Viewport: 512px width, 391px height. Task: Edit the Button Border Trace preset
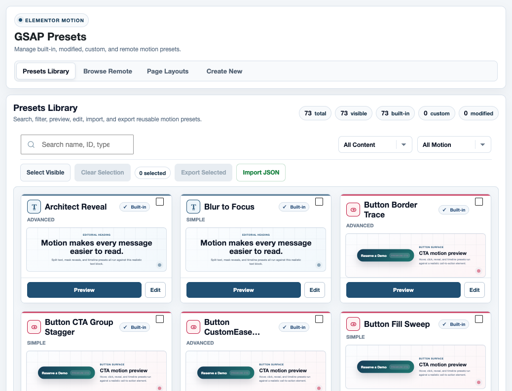point(475,290)
